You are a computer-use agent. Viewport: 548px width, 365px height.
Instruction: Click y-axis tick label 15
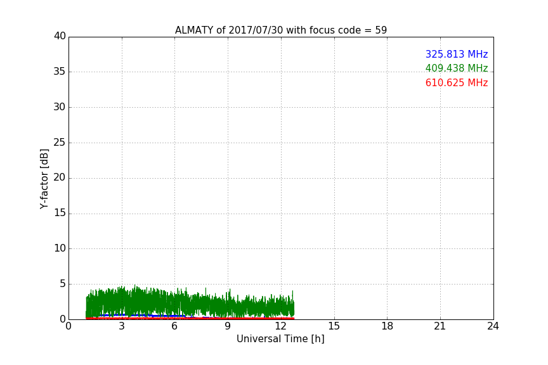point(60,213)
